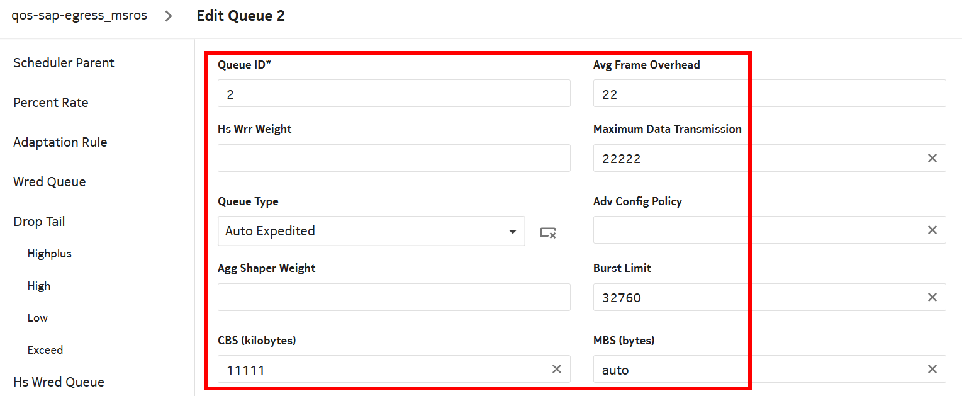Viewport: 962px width, 396px height.
Task: Click the Hs Wrr Weight input
Action: (394, 158)
